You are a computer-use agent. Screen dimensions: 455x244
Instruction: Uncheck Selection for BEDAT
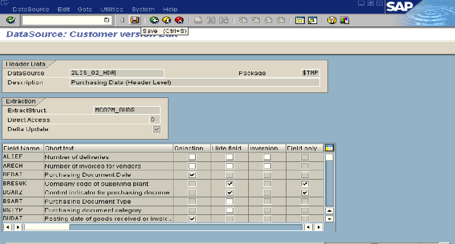pyautogui.click(x=192, y=175)
